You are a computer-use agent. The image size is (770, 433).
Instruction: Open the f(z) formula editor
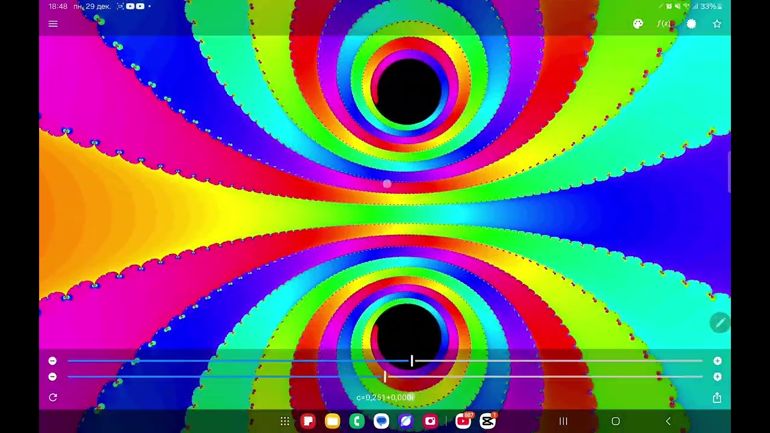(664, 24)
